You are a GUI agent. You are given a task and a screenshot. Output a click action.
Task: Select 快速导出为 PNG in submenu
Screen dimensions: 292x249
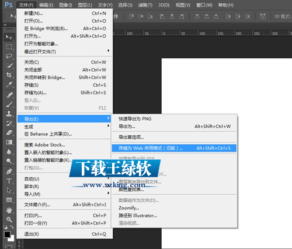[x=174, y=119]
